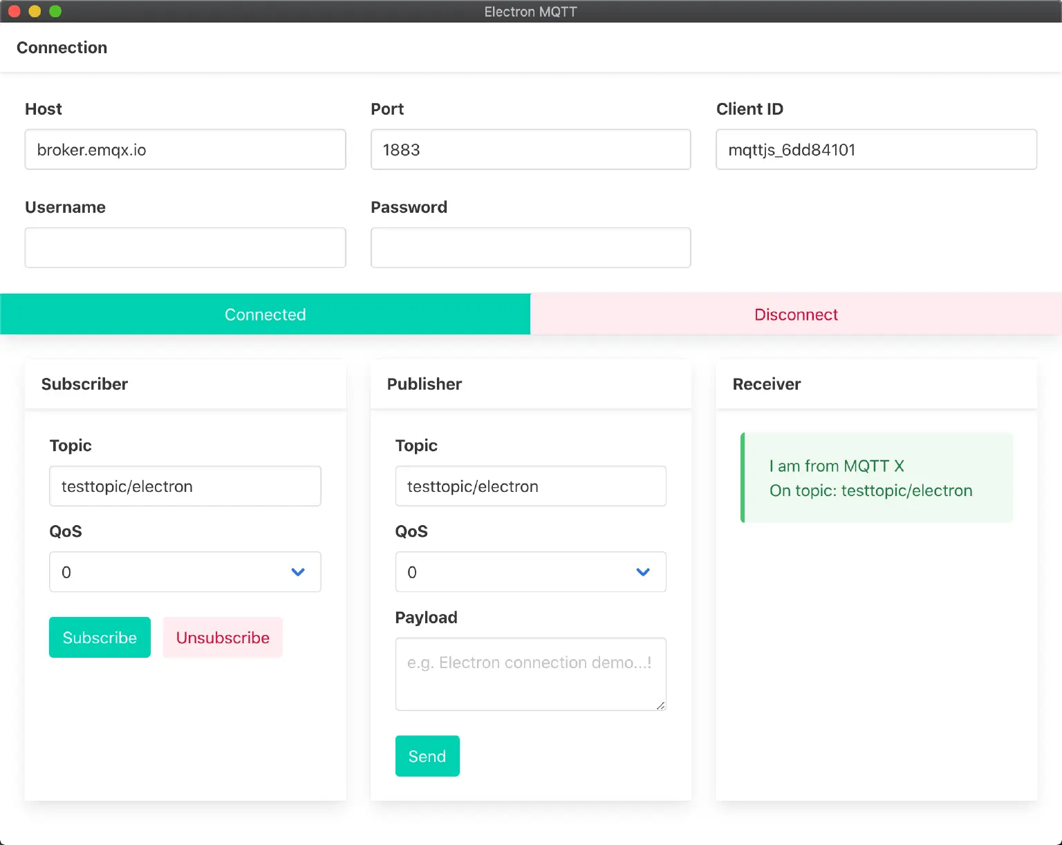Image resolution: width=1062 pixels, height=845 pixels.
Task: Click the Publisher Topic input
Action: pyautogui.click(x=530, y=486)
